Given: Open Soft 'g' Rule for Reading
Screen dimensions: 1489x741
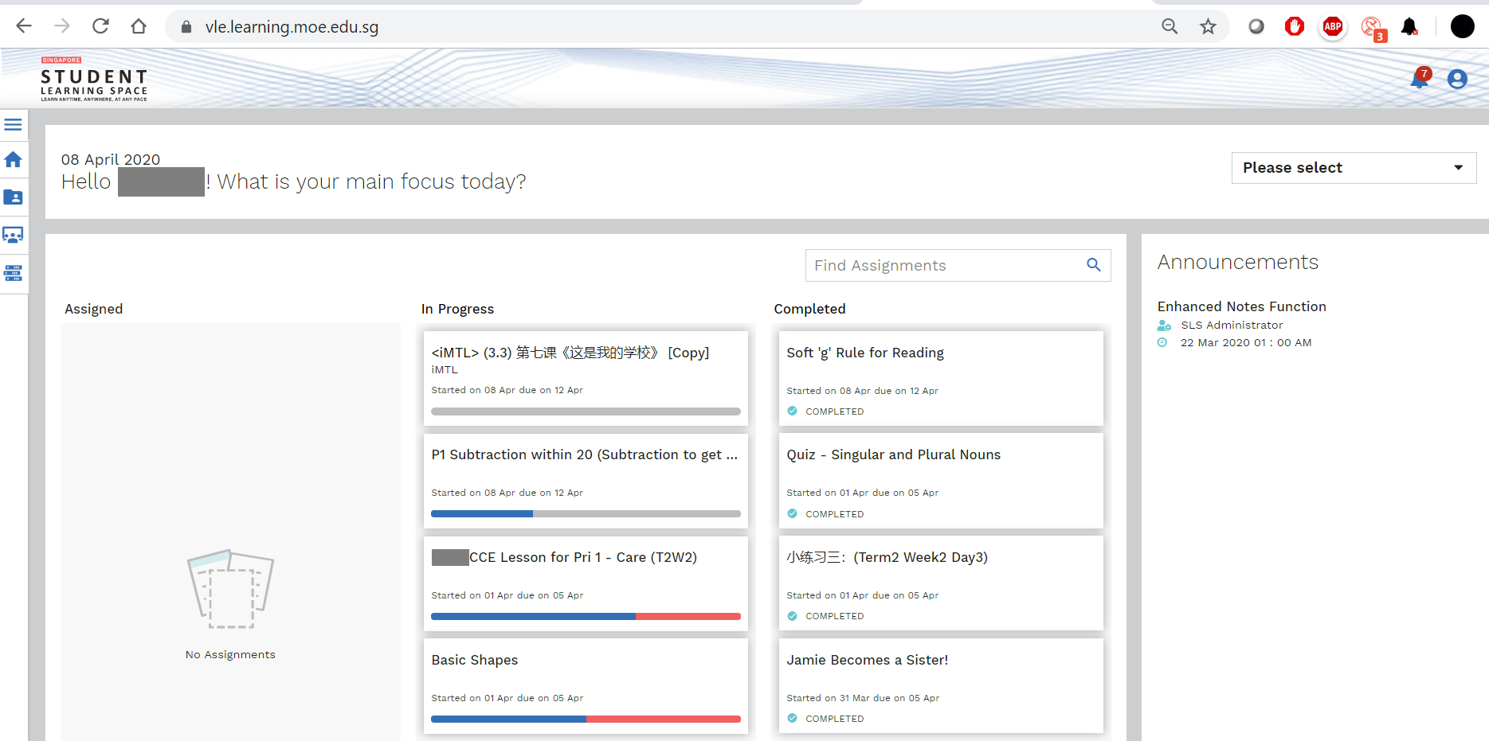Looking at the screenshot, I should (941, 378).
